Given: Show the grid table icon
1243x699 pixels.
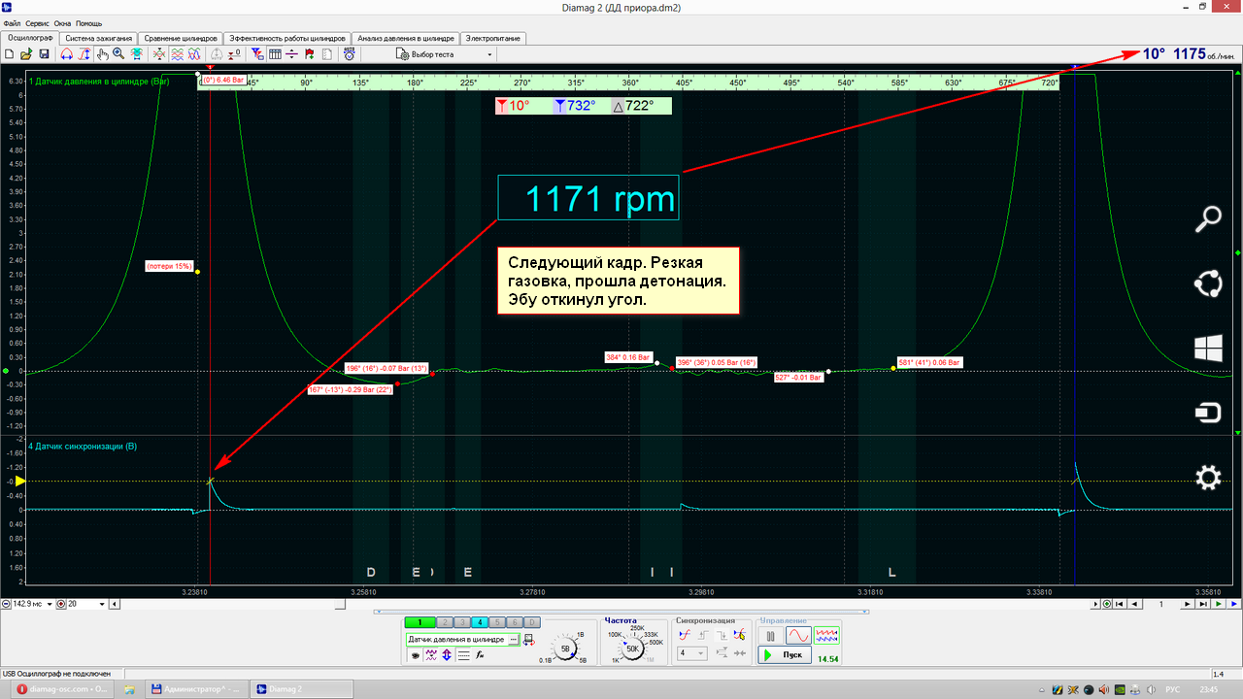Looking at the screenshot, I should (275, 53).
